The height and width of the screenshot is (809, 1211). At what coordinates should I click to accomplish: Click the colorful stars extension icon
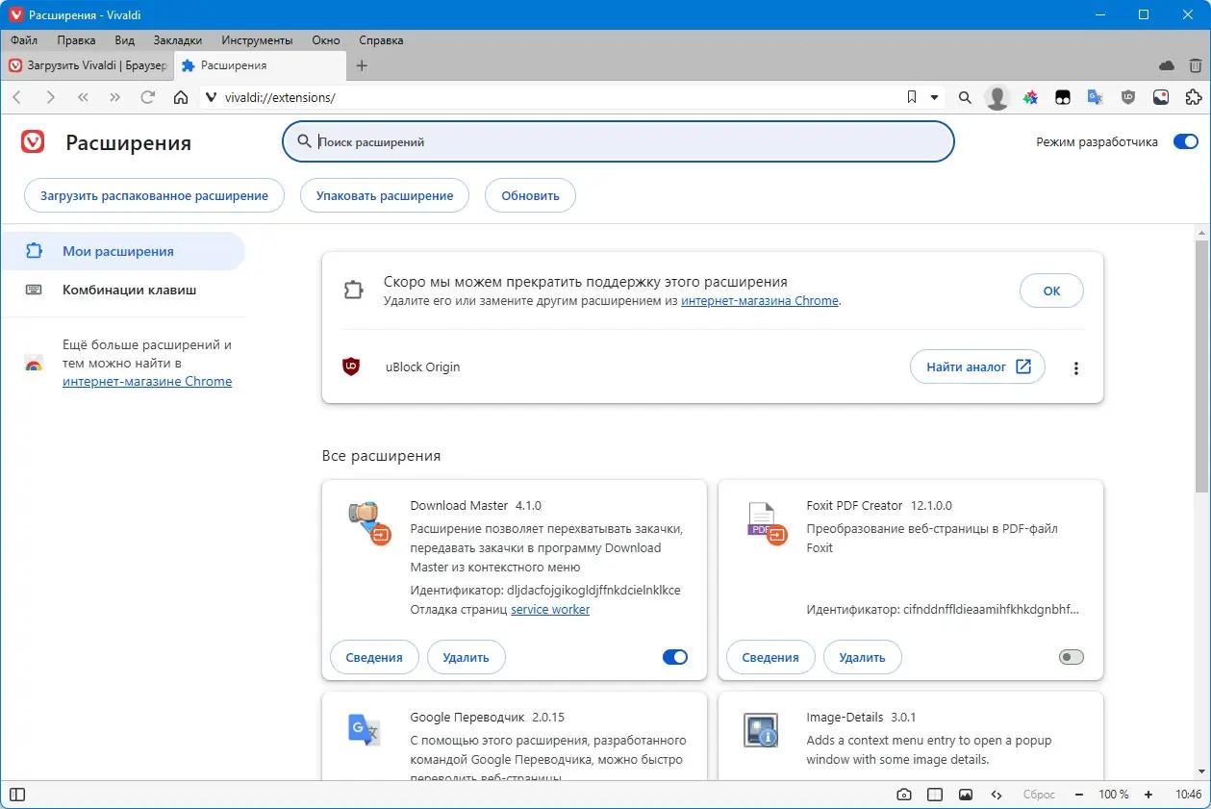(1030, 97)
